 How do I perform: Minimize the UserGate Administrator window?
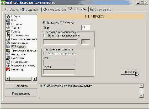(138, 3)
